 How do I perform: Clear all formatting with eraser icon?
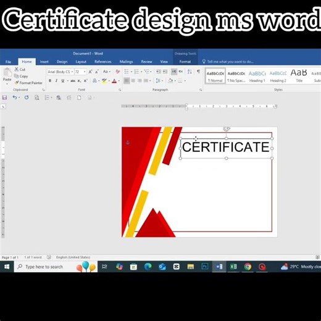point(118,72)
